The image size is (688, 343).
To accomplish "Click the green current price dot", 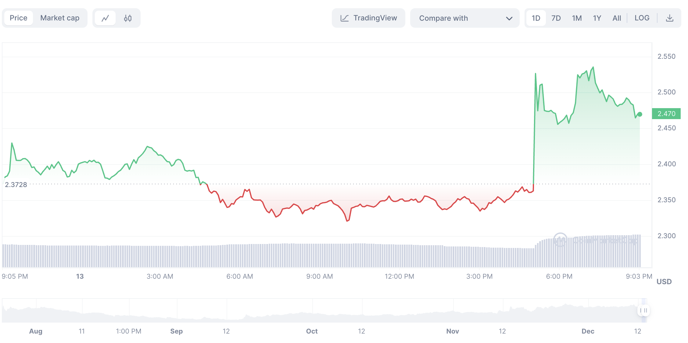I will coord(640,114).
